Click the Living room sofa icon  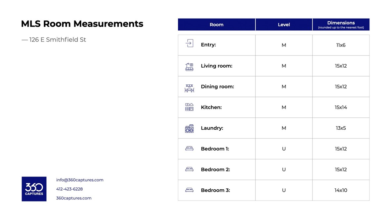pyautogui.click(x=189, y=67)
